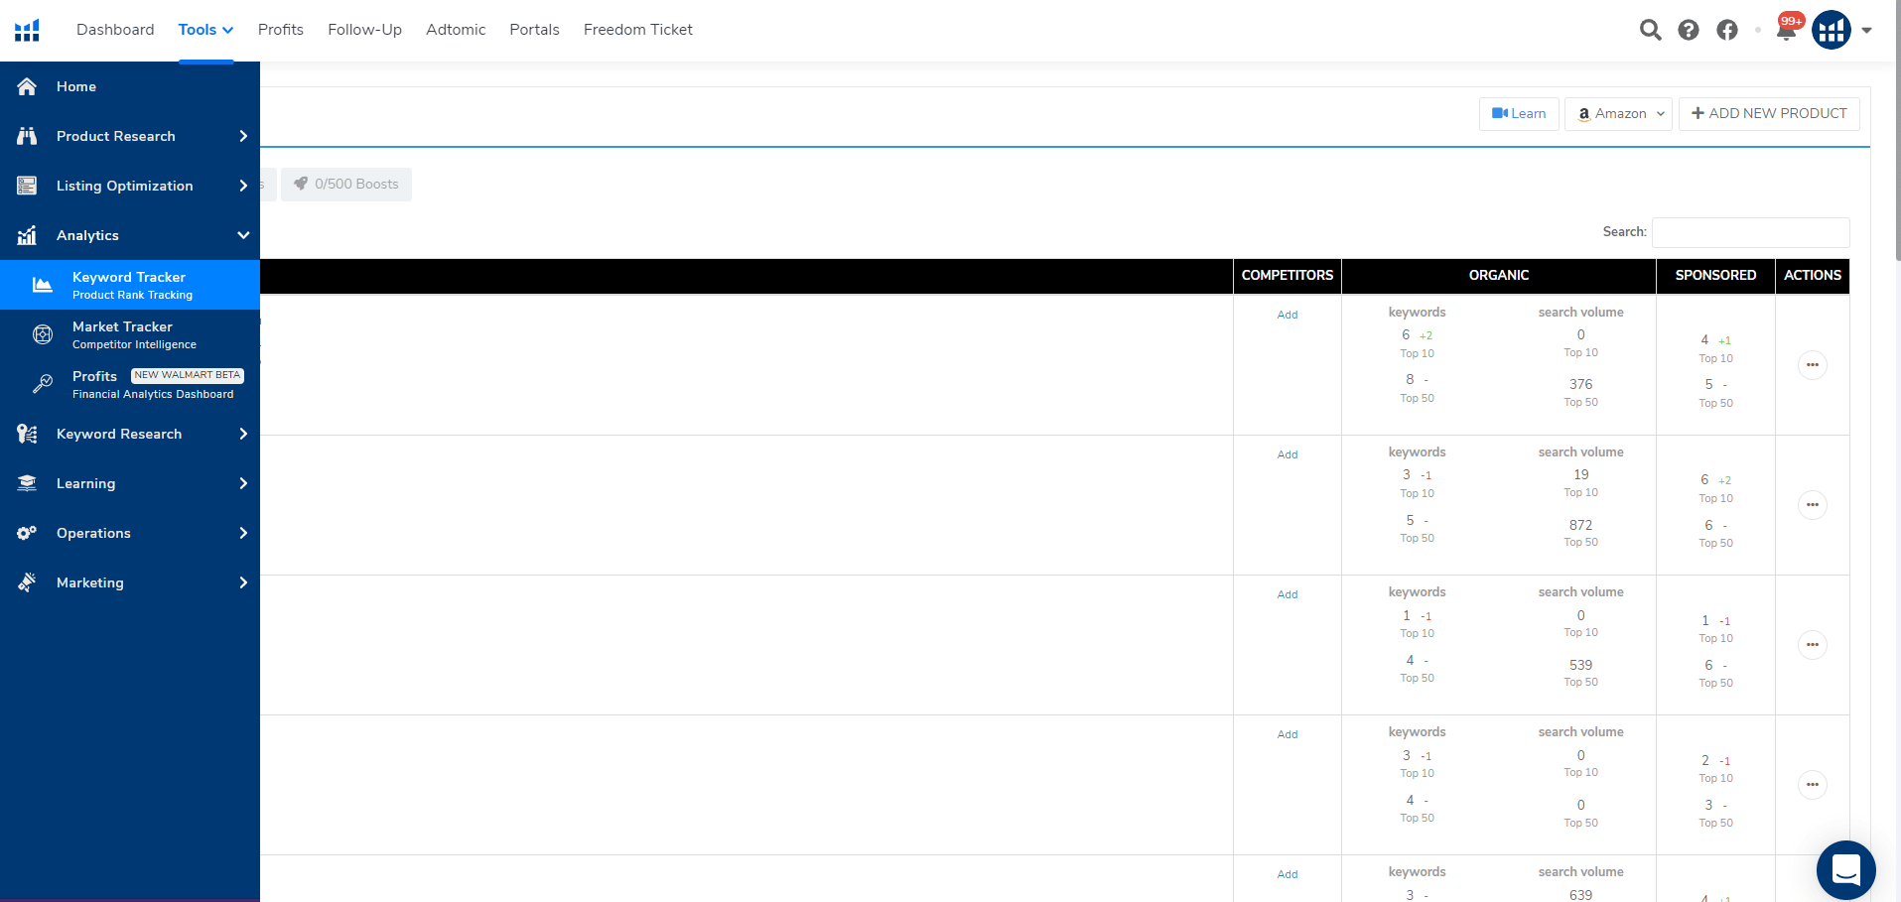Click Home label in the sidebar

76,86
